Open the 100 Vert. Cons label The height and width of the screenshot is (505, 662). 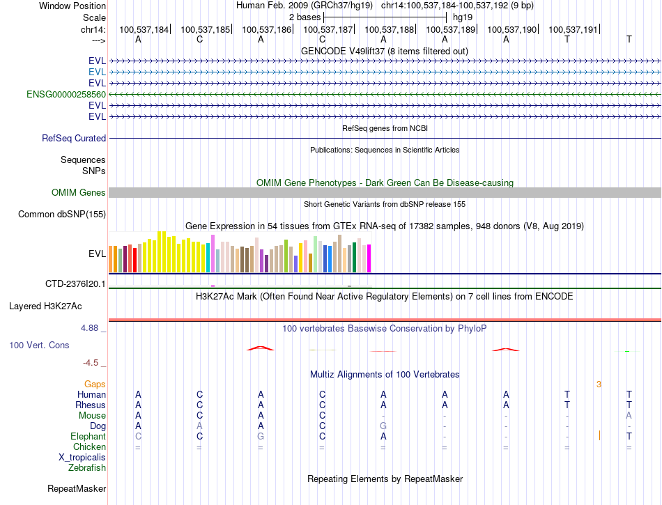pos(39,345)
